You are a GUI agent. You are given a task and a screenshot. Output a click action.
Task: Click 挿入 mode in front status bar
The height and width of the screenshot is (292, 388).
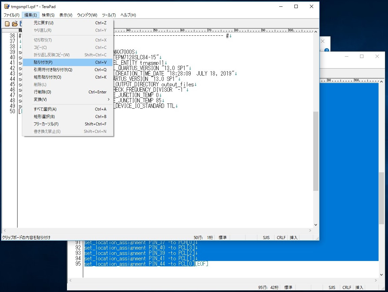[x=293, y=237]
